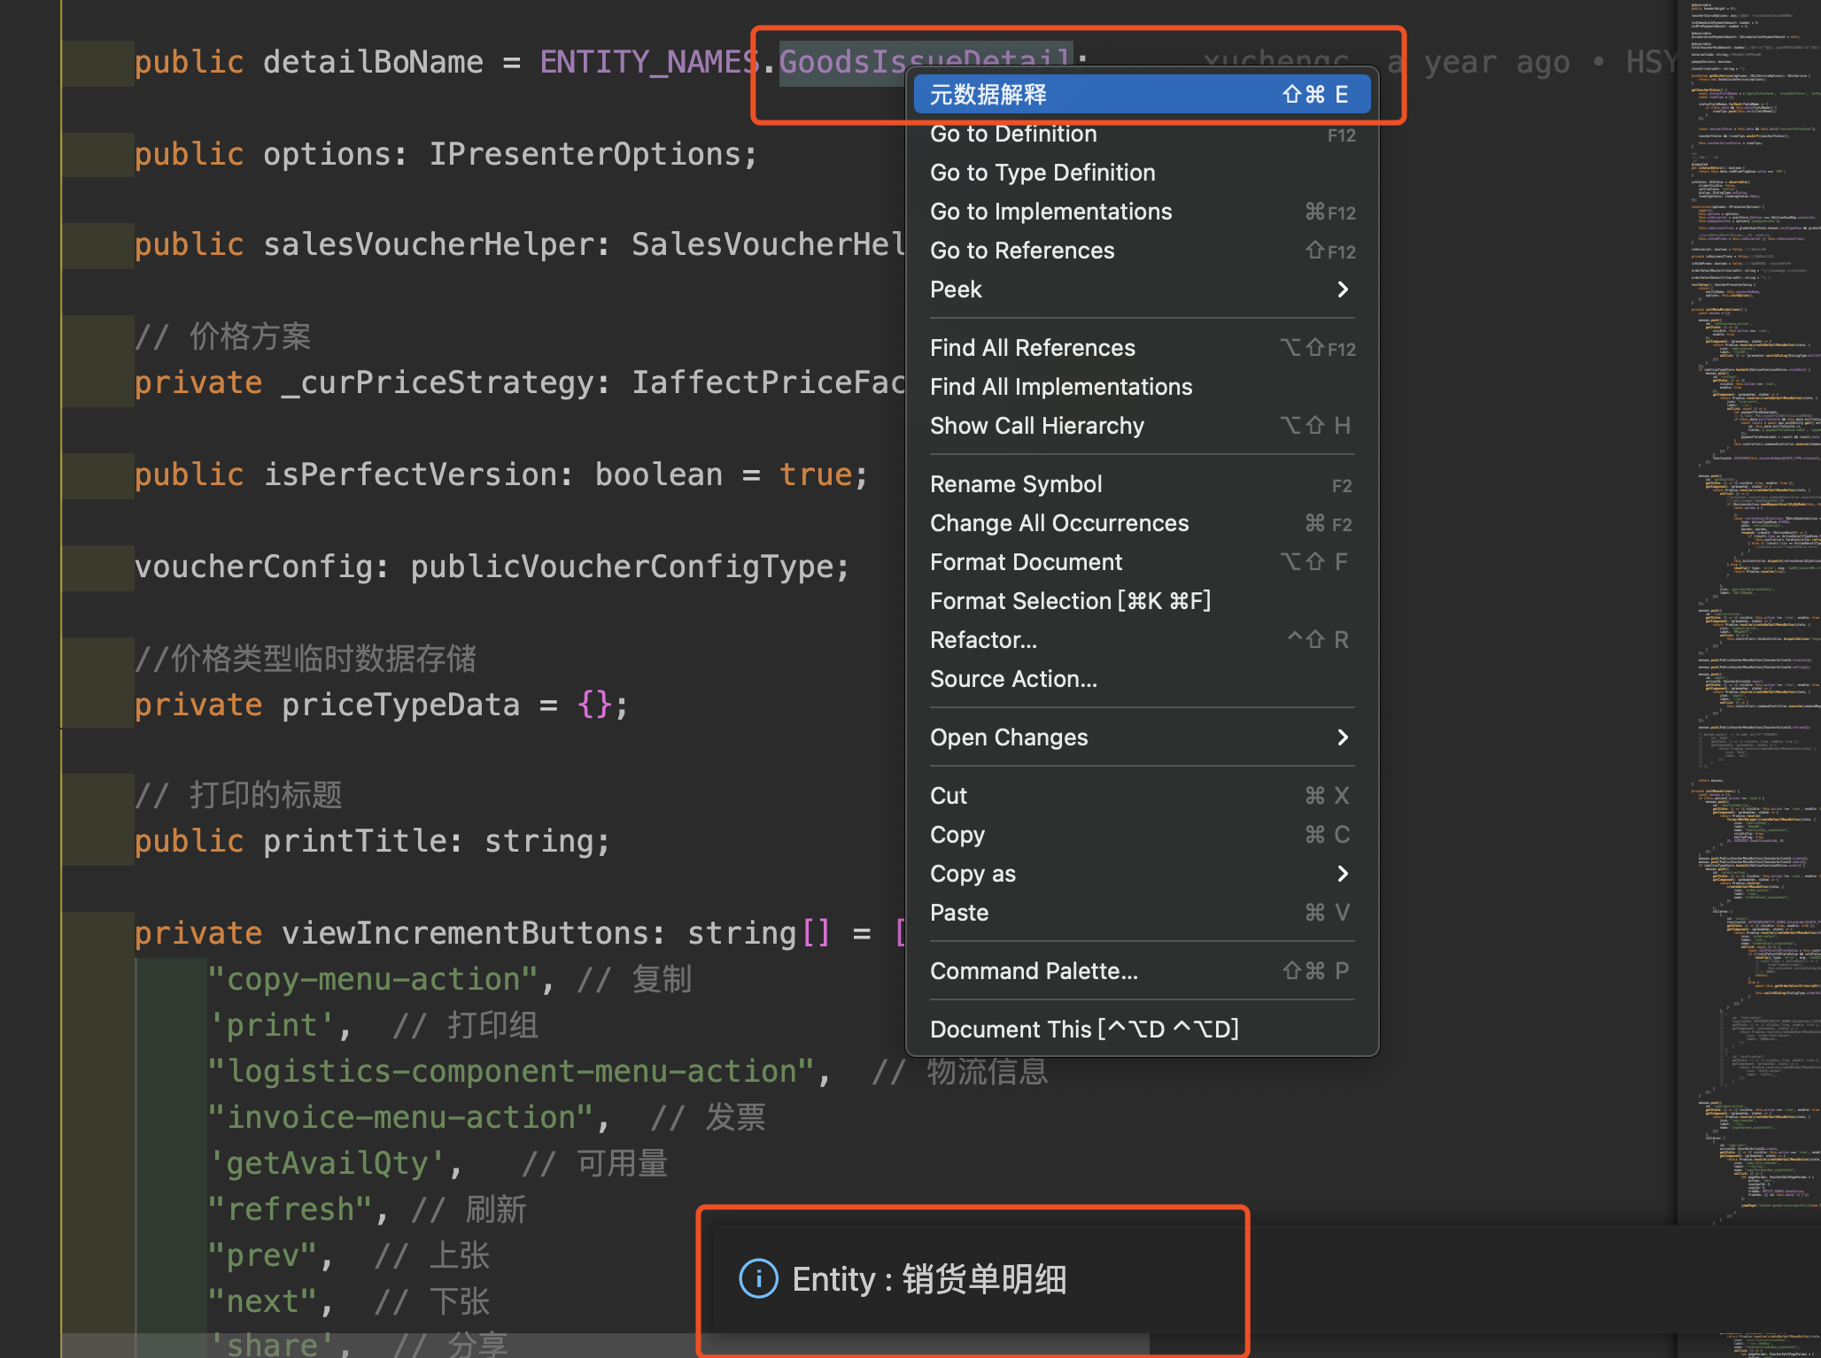Click the // 打印的标题 comment

(238, 795)
